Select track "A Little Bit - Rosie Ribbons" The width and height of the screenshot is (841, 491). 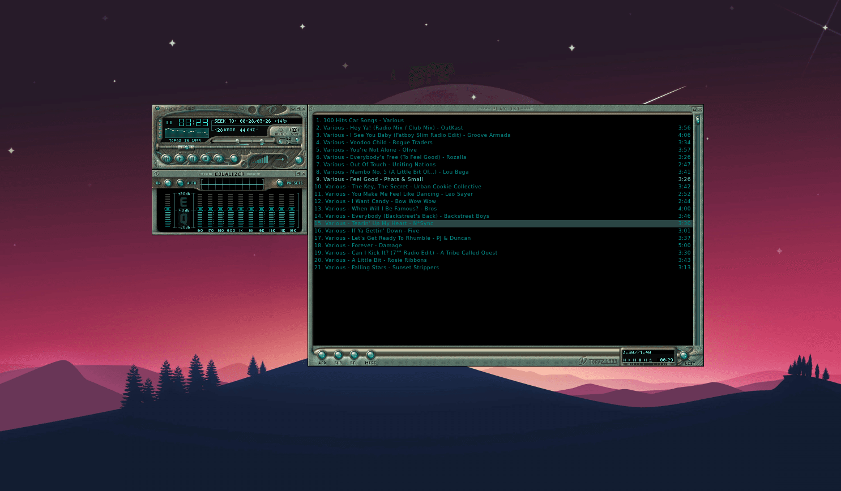[503, 260]
